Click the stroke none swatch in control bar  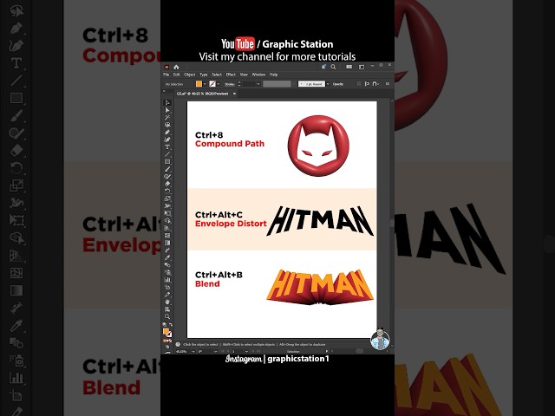(212, 84)
